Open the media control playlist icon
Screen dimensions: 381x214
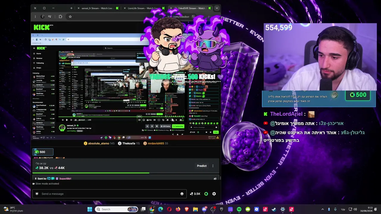tap(50, 17)
